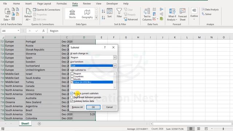Click the zoom out minus button
233x131 pixels.
tap(212, 128)
